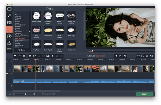This screenshot has height=105, width=161.
Task: Open the Filters magic wand tab
Action: 9,16
